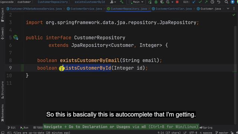Change the LF line separator
Screen dimensions: 238x134
tap(185, 133)
